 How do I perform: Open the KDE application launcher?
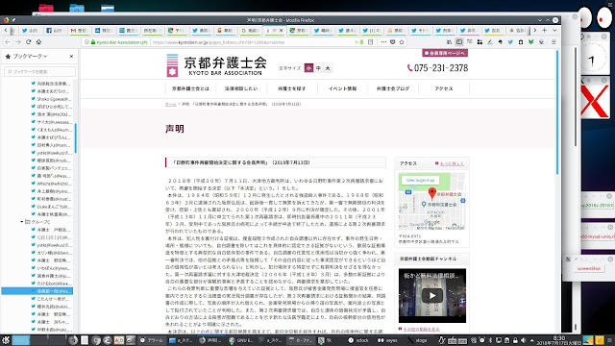click(x=6, y=340)
